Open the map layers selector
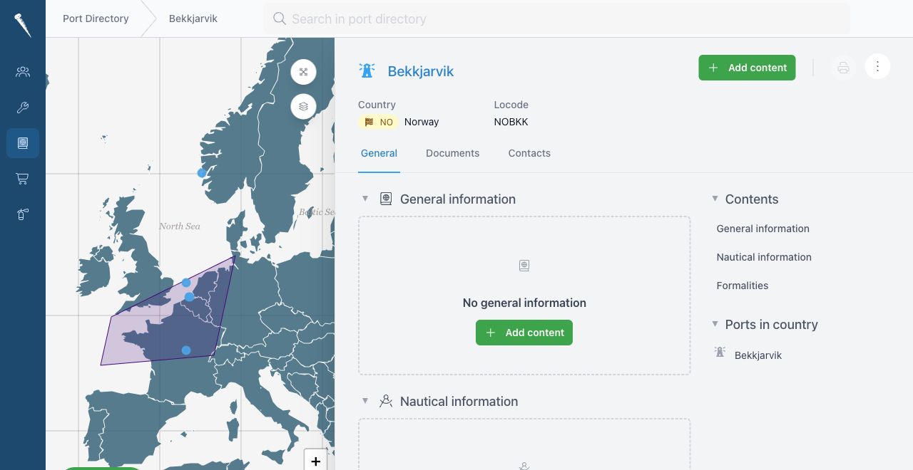The height and width of the screenshot is (470, 913). pos(303,107)
